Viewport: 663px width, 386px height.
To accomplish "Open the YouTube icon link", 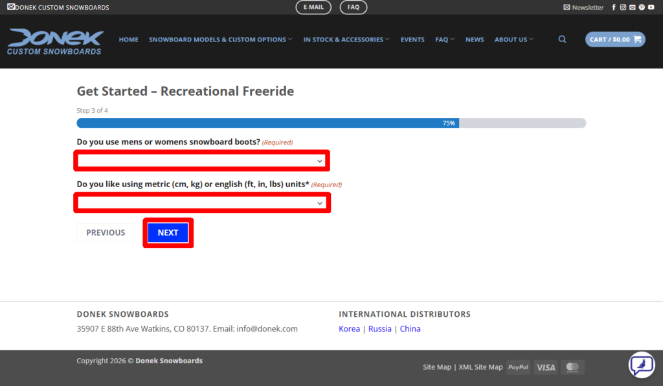I will tap(651, 8).
